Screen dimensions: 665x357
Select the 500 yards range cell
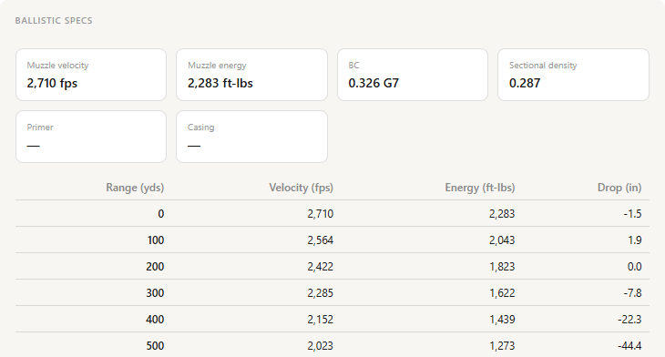[155, 346]
